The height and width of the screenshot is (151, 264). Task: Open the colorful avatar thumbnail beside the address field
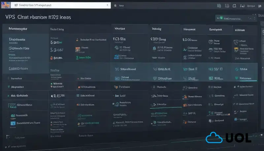6,5
